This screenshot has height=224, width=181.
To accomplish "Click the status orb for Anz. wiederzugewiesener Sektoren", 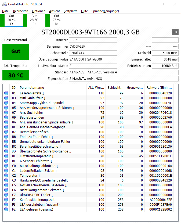I will pyautogui.click(x=6, y=108).
